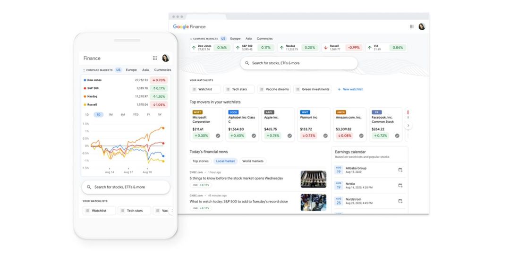The width and height of the screenshot is (510, 255).
Task: Toggle the checkmark on Amazon.com card
Action: click(361, 136)
